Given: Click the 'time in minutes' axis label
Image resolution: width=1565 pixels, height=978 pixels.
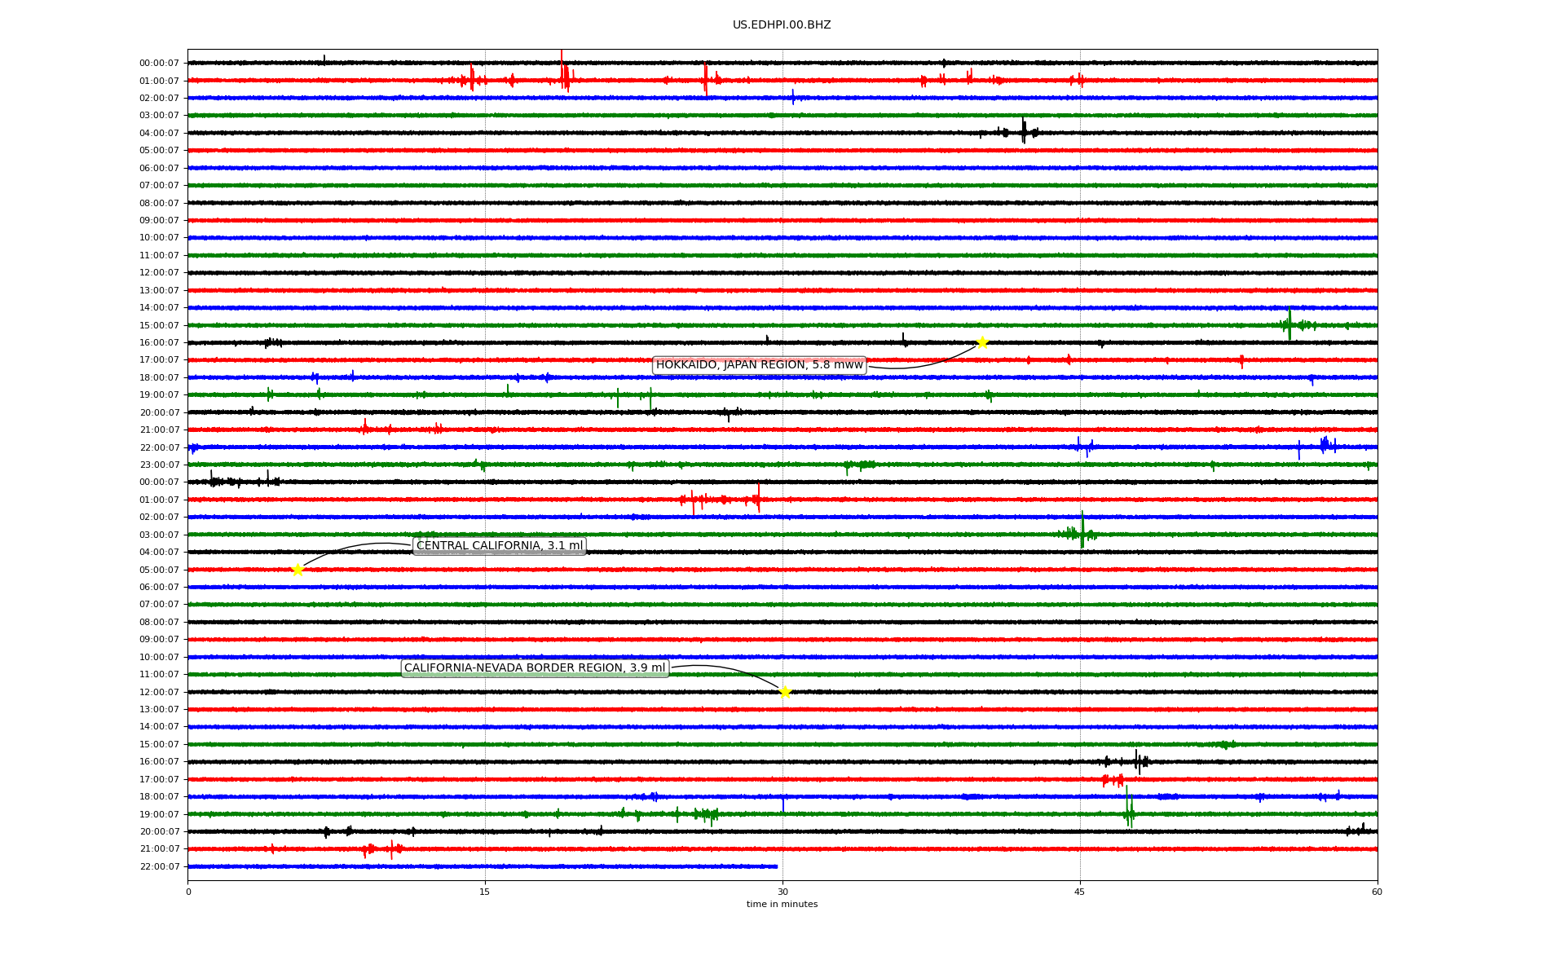Looking at the screenshot, I should coord(782,905).
